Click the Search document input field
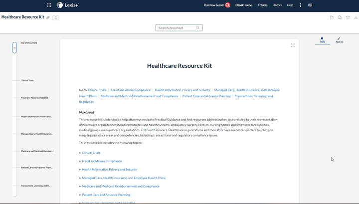359x204 pixels. (x=179, y=28)
